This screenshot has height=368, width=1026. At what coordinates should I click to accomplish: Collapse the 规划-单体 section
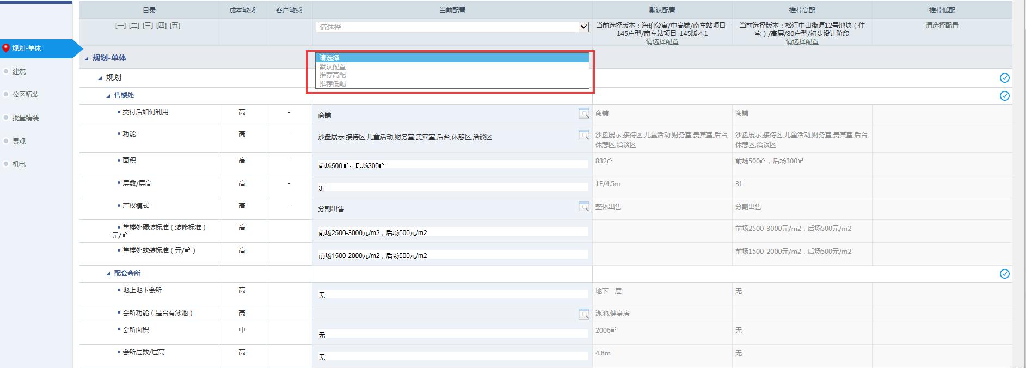(x=87, y=58)
